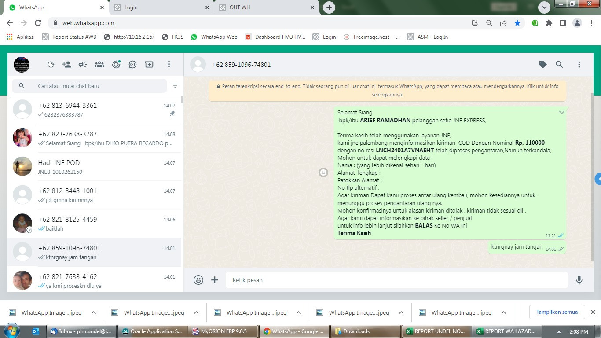Click the add contact icon
The image size is (601, 338).
[x=67, y=65]
